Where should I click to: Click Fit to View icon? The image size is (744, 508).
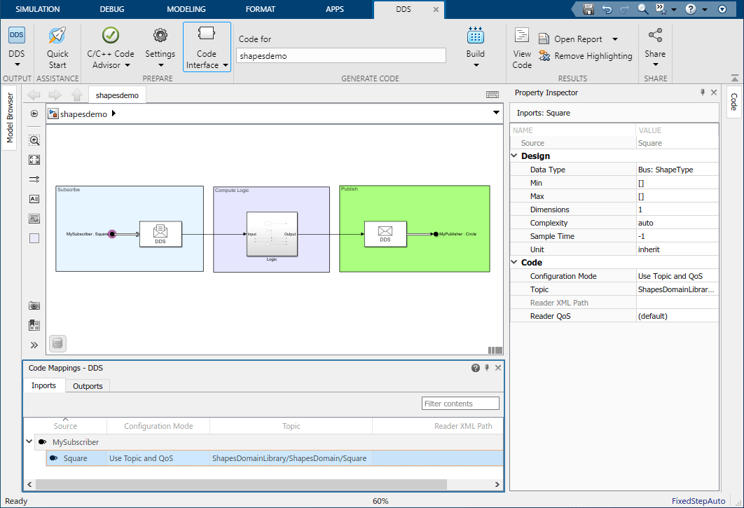tap(34, 160)
